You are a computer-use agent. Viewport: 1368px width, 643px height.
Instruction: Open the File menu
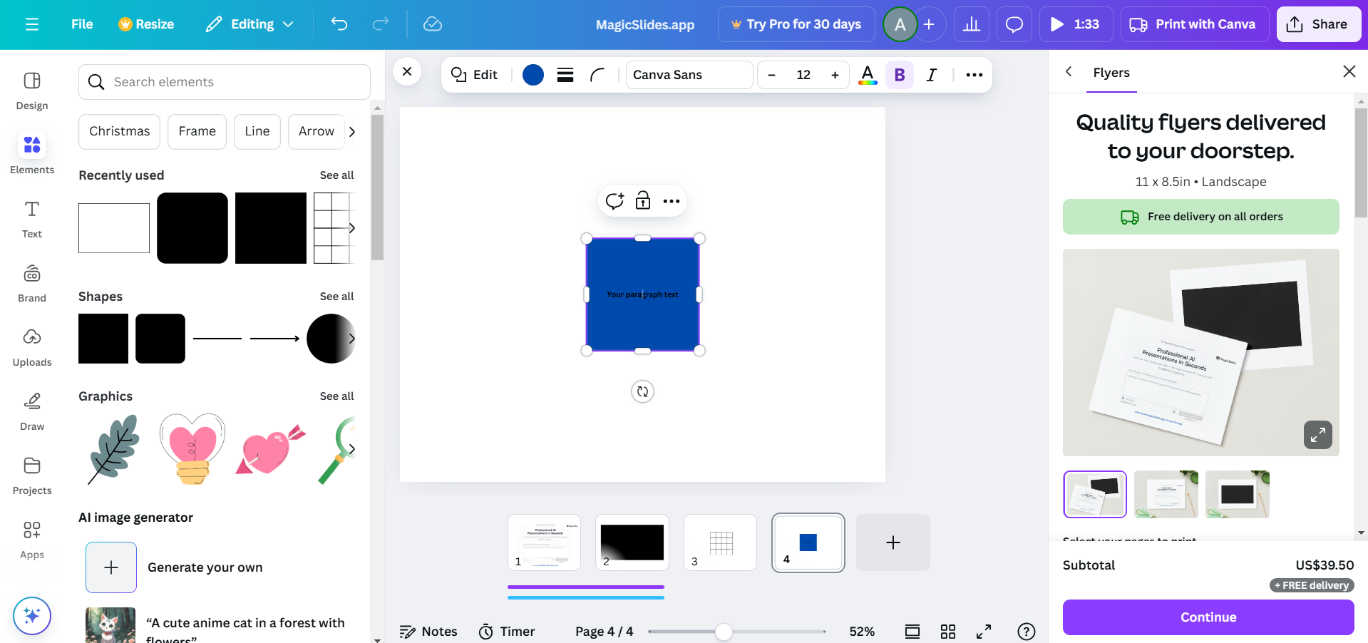[x=82, y=24]
